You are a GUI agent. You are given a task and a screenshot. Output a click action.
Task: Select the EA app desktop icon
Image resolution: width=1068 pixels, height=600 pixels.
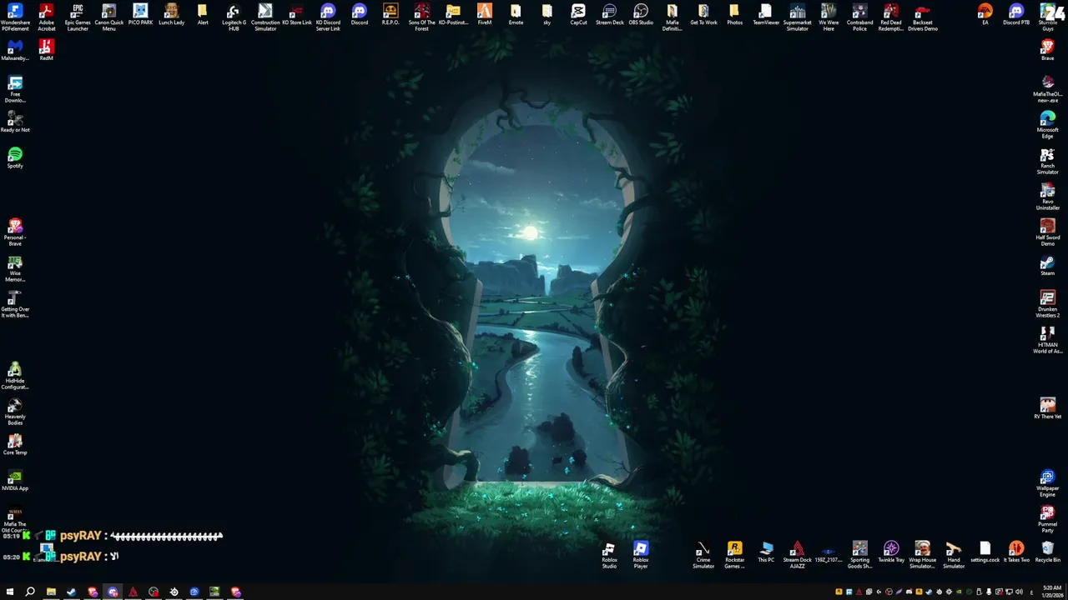pos(985,15)
